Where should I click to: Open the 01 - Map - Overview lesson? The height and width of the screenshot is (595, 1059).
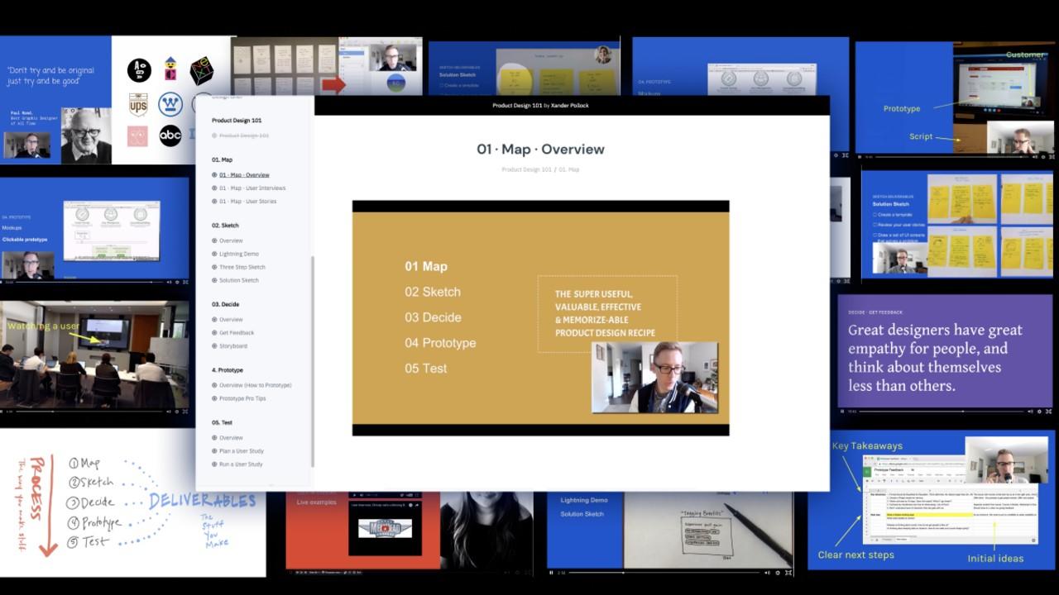point(244,175)
